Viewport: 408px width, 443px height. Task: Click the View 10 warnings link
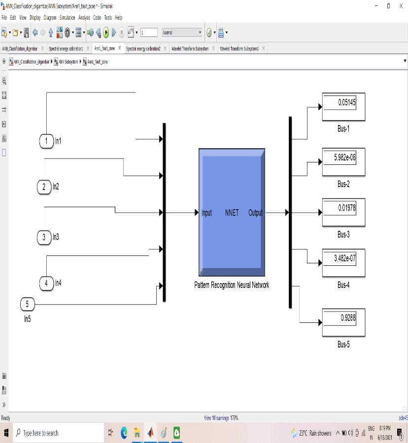(216, 418)
